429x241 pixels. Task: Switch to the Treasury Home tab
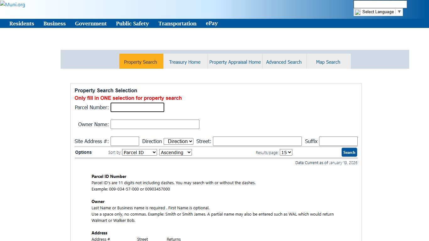coord(185,62)
